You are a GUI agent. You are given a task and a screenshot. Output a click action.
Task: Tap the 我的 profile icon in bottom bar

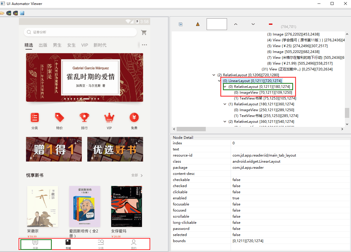[x=134, y=242]
